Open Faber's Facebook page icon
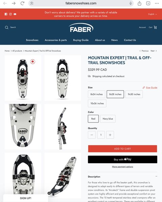This screenshot has height=202, width=162. (6, 14)
